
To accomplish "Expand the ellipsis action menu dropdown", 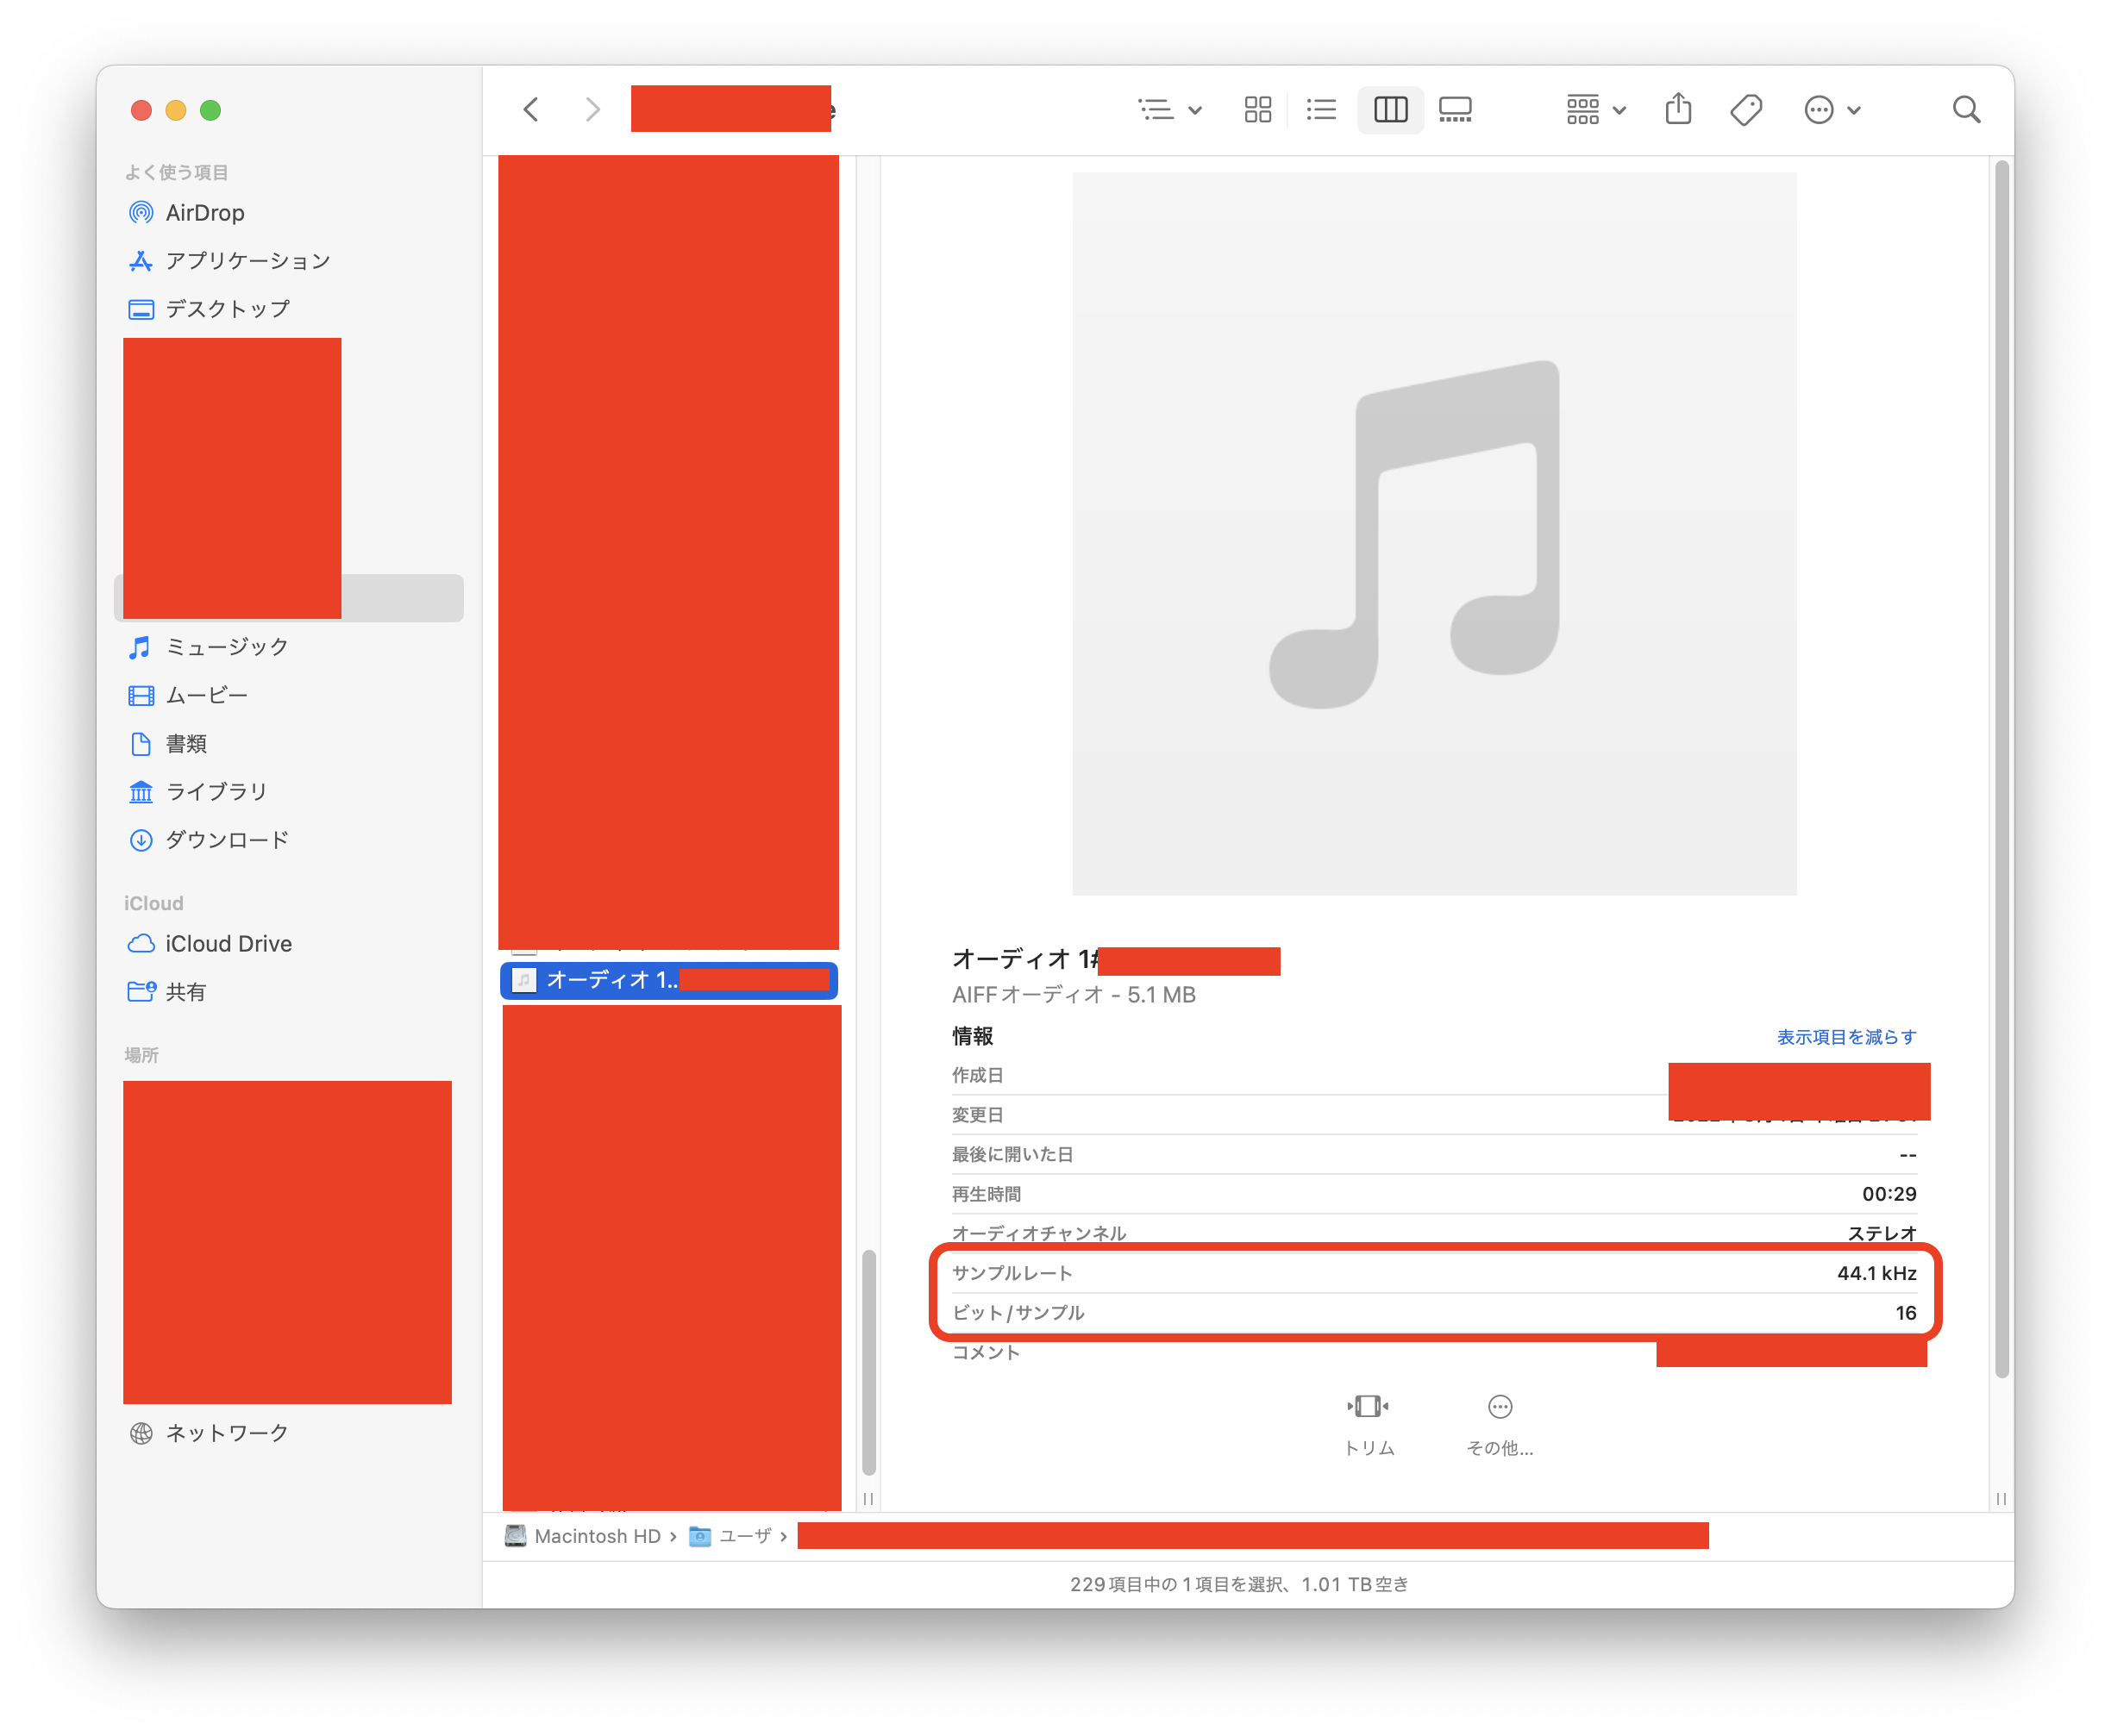I will tap(1832, 109).
